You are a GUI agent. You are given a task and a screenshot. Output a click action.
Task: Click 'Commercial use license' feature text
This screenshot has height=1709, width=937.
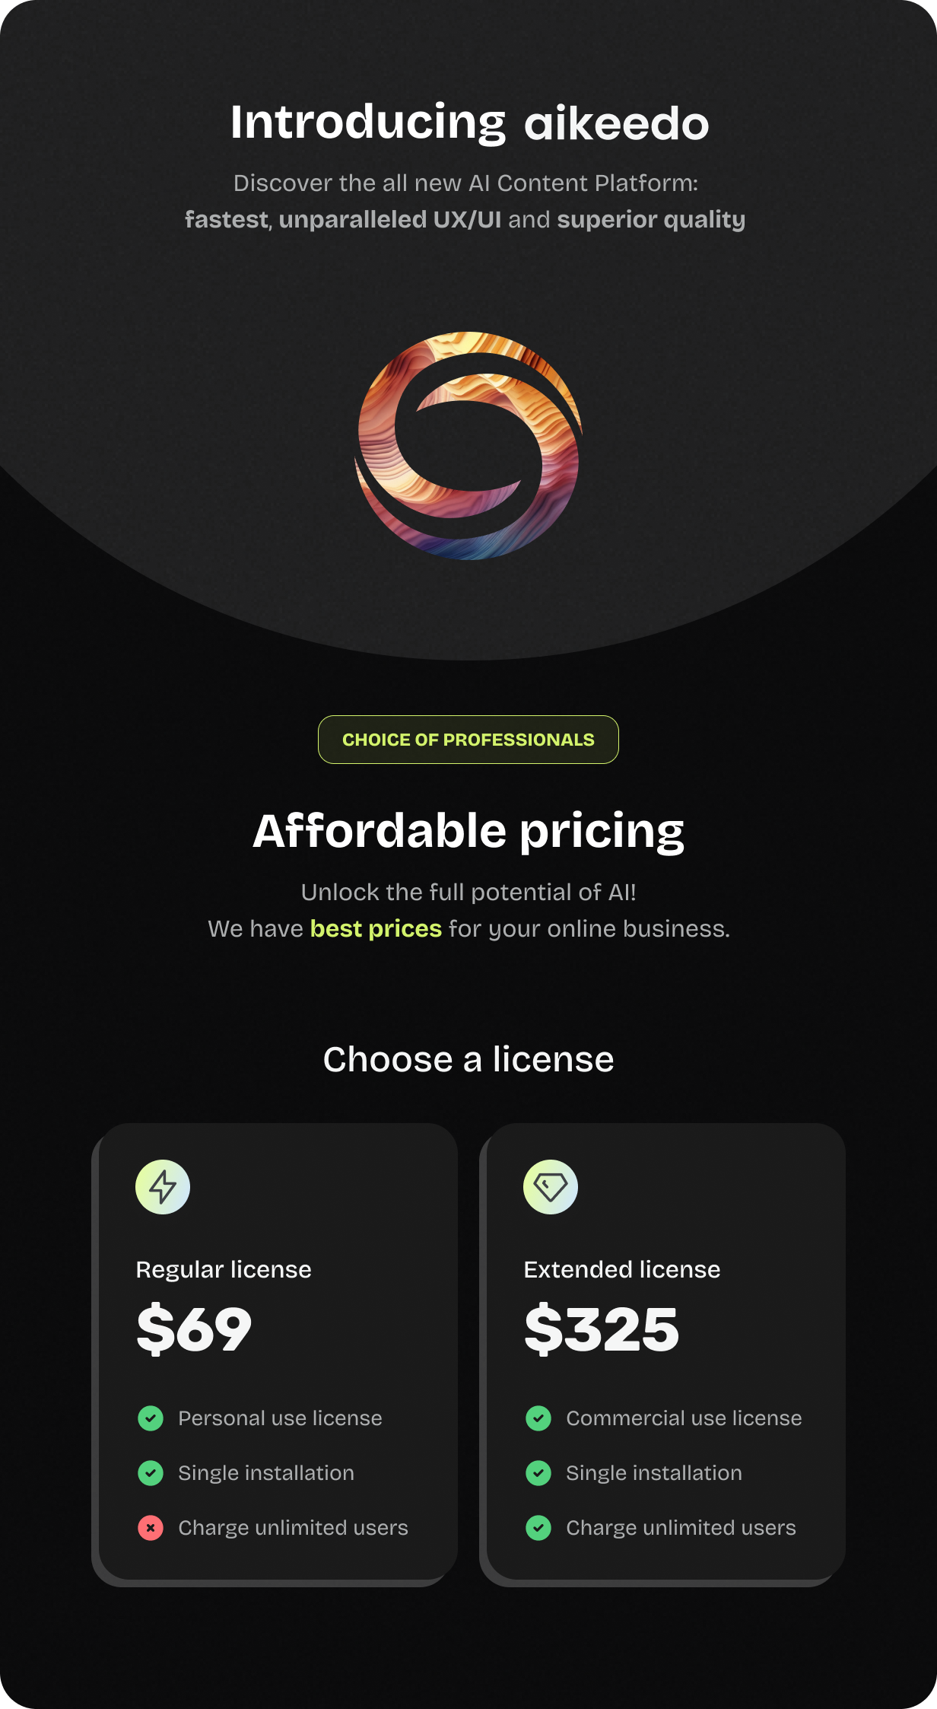click(x=684, y=1418)
